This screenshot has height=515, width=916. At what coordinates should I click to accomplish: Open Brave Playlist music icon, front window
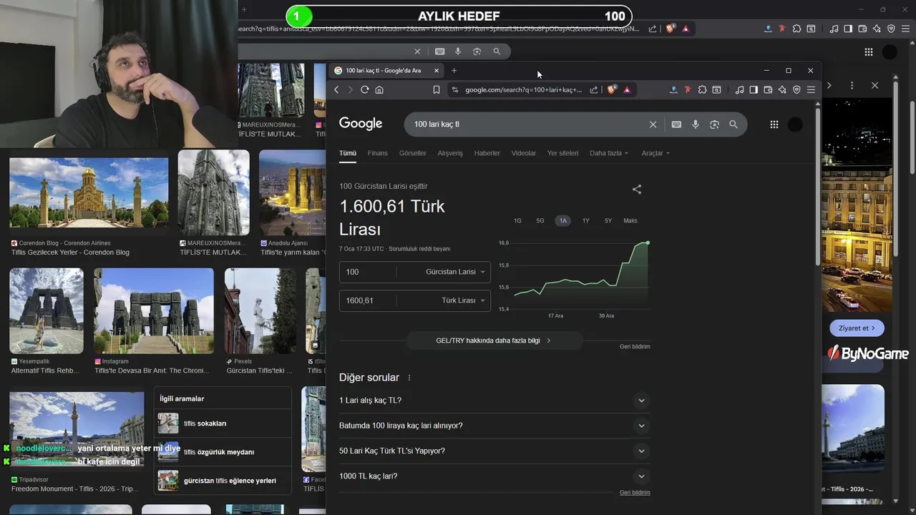739,89
